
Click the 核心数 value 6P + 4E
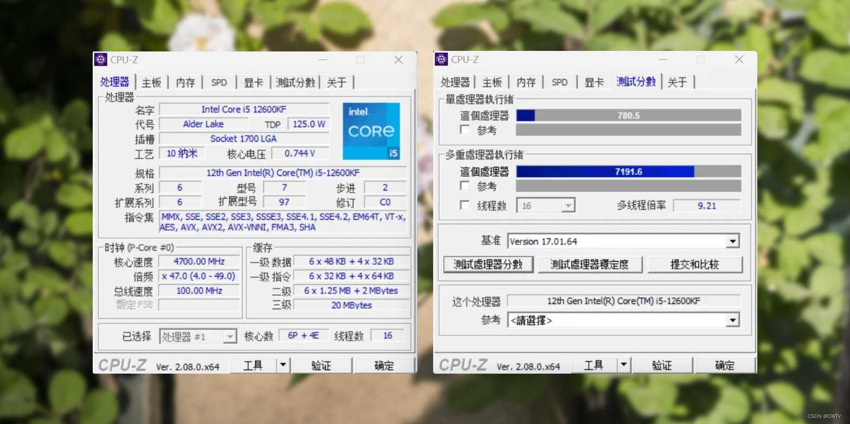pyautogui.click(x=304, y=336)
